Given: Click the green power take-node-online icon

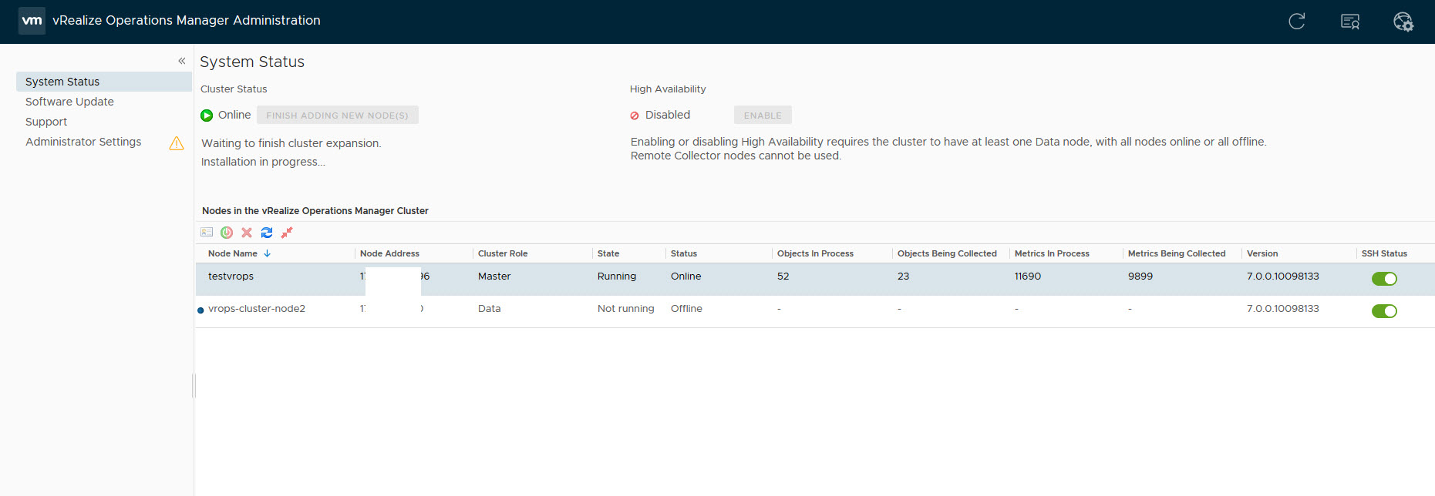Looking at the screenshot, I should (x=227, y=233).
